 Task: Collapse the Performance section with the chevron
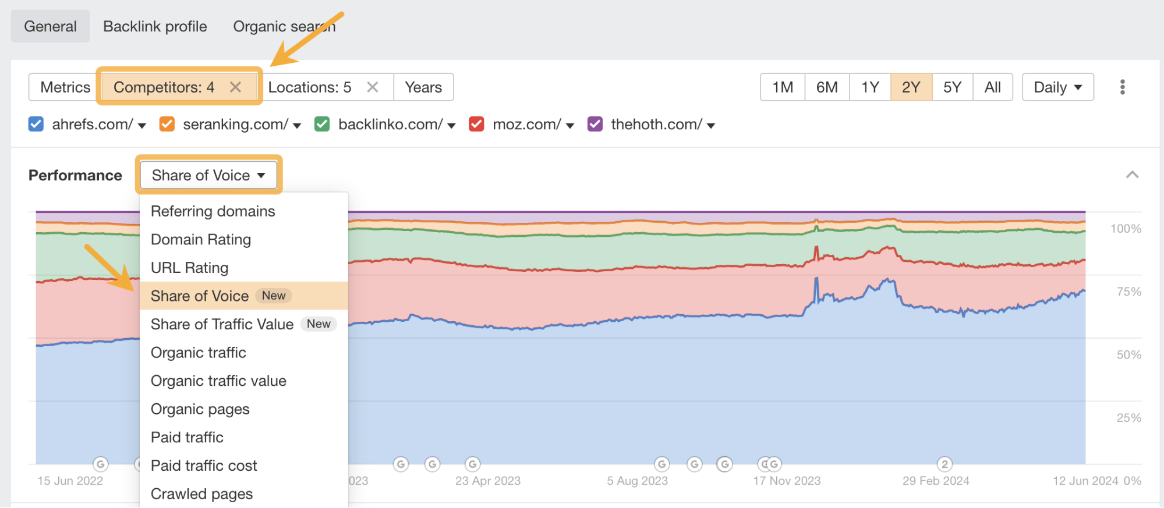pyautogui.click(x=1132, y=175)
